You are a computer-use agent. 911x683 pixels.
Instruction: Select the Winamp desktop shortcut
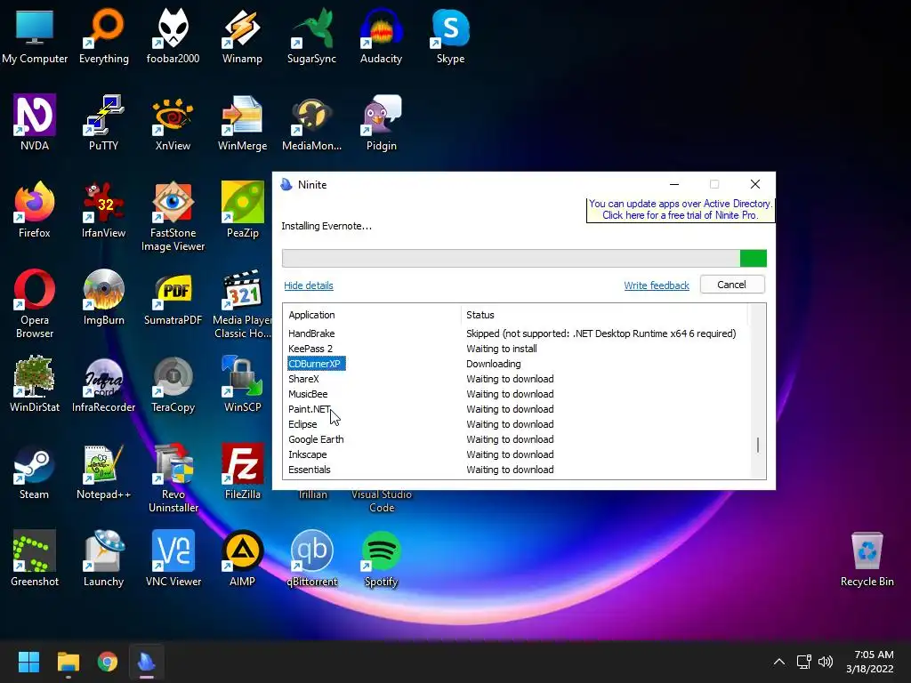pyautogui.click(x=242, y=36)
